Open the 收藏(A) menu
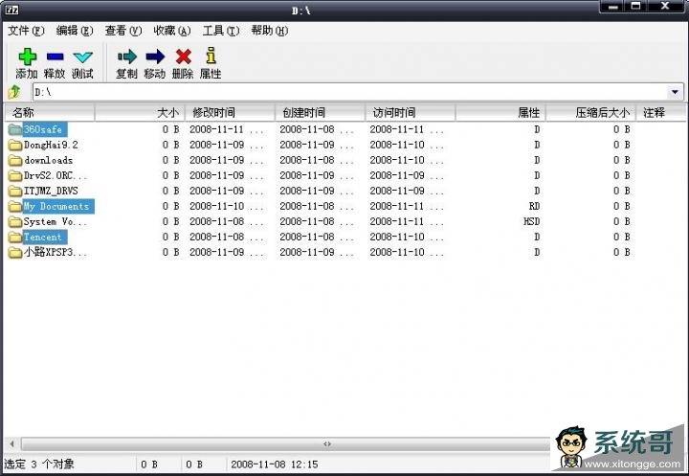 point(172,31)
